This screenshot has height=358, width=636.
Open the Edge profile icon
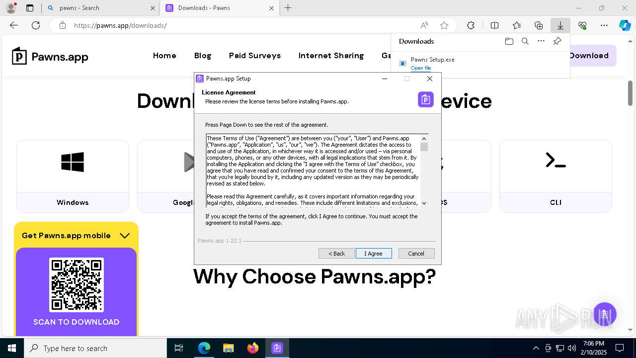coord(11,8)
